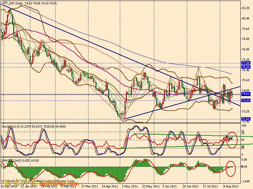
Task: Click the 79.65 price axis value
Action: click(x=246, y=29)
